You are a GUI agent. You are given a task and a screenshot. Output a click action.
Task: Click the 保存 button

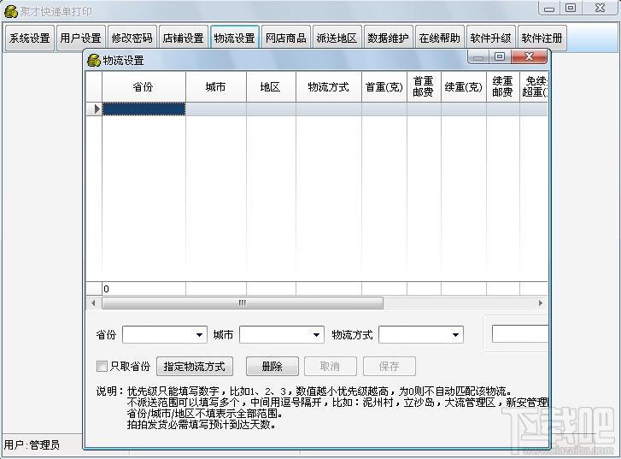(x=389, y=366)
